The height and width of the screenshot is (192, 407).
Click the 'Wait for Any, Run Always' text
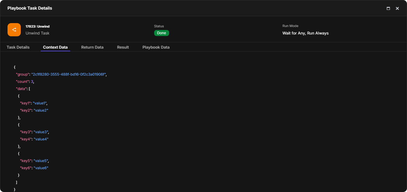306,33
